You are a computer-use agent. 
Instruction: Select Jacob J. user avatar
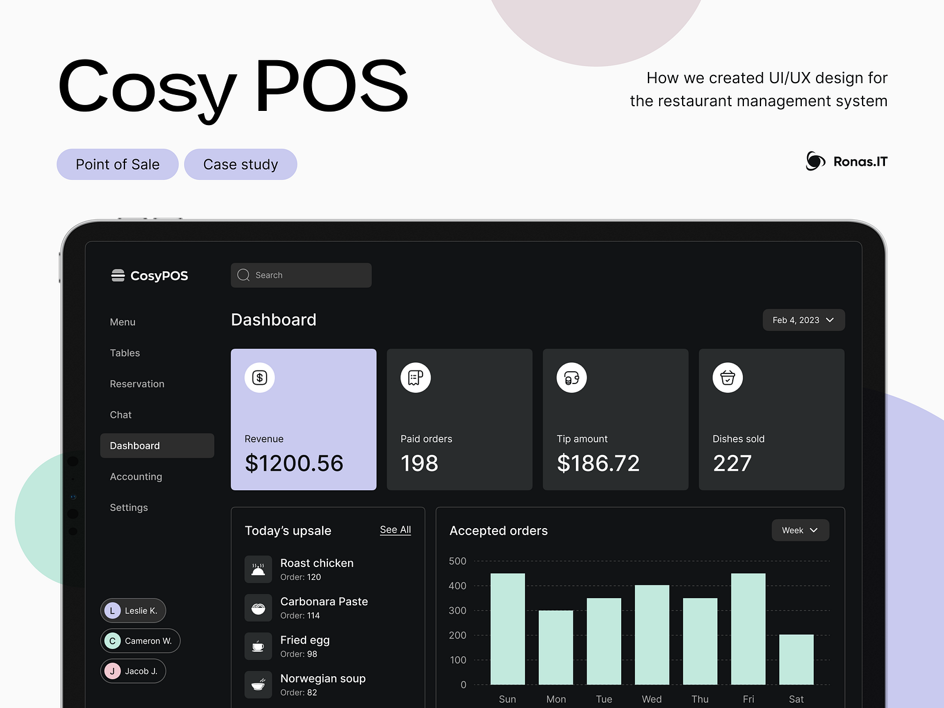(112, 671)
